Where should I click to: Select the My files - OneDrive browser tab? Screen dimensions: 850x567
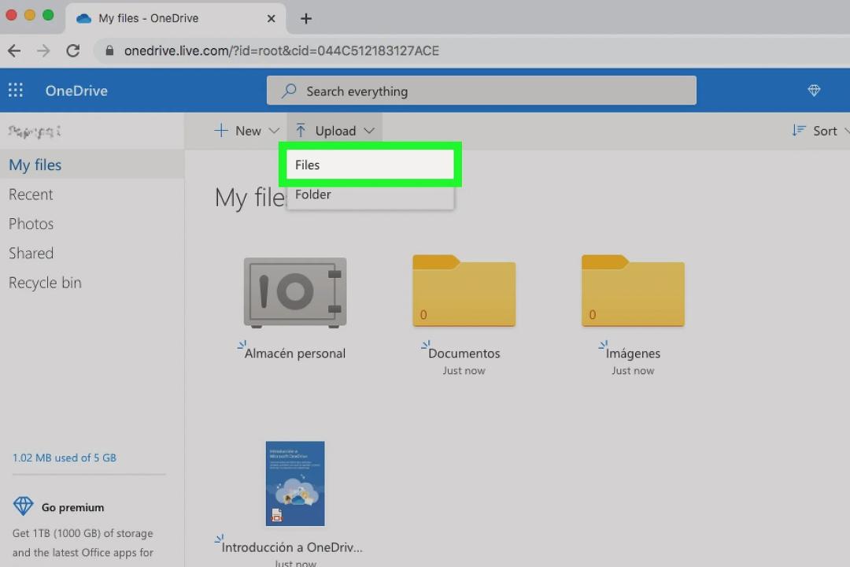tap(175, 18)
